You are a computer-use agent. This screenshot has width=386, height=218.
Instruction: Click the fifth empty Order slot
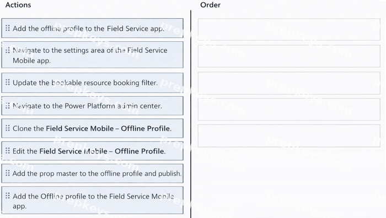289,136
